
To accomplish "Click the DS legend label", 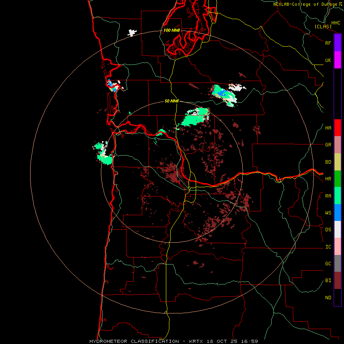I will [328, 229].
